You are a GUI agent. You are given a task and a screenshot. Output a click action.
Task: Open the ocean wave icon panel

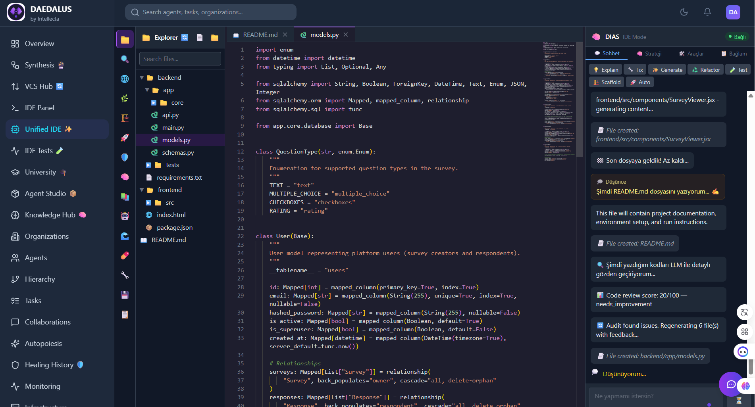125,236
